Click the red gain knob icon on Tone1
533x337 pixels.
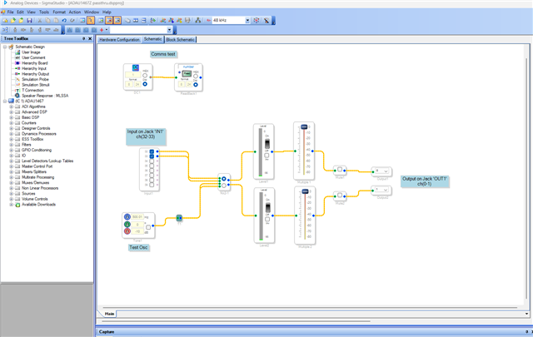[x=127, y=231]
